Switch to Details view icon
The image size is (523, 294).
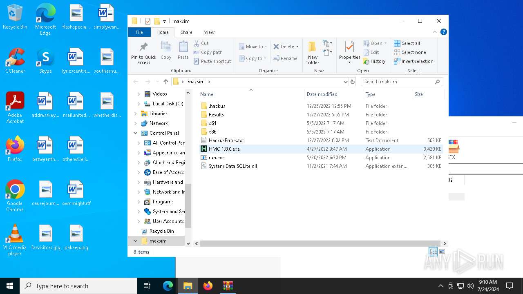point(433,252)
